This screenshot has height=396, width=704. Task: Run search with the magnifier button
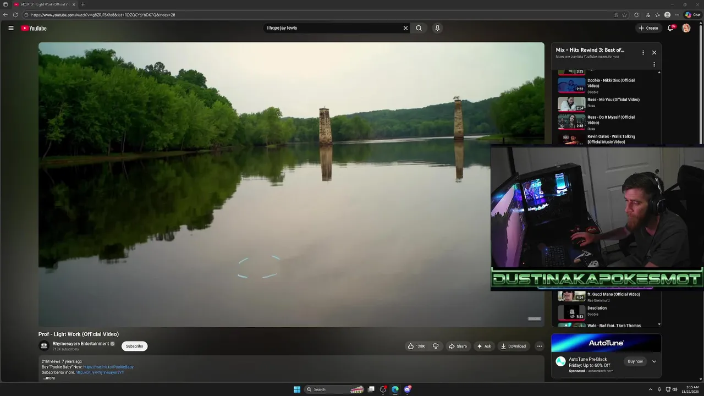(x=419, y=28)
